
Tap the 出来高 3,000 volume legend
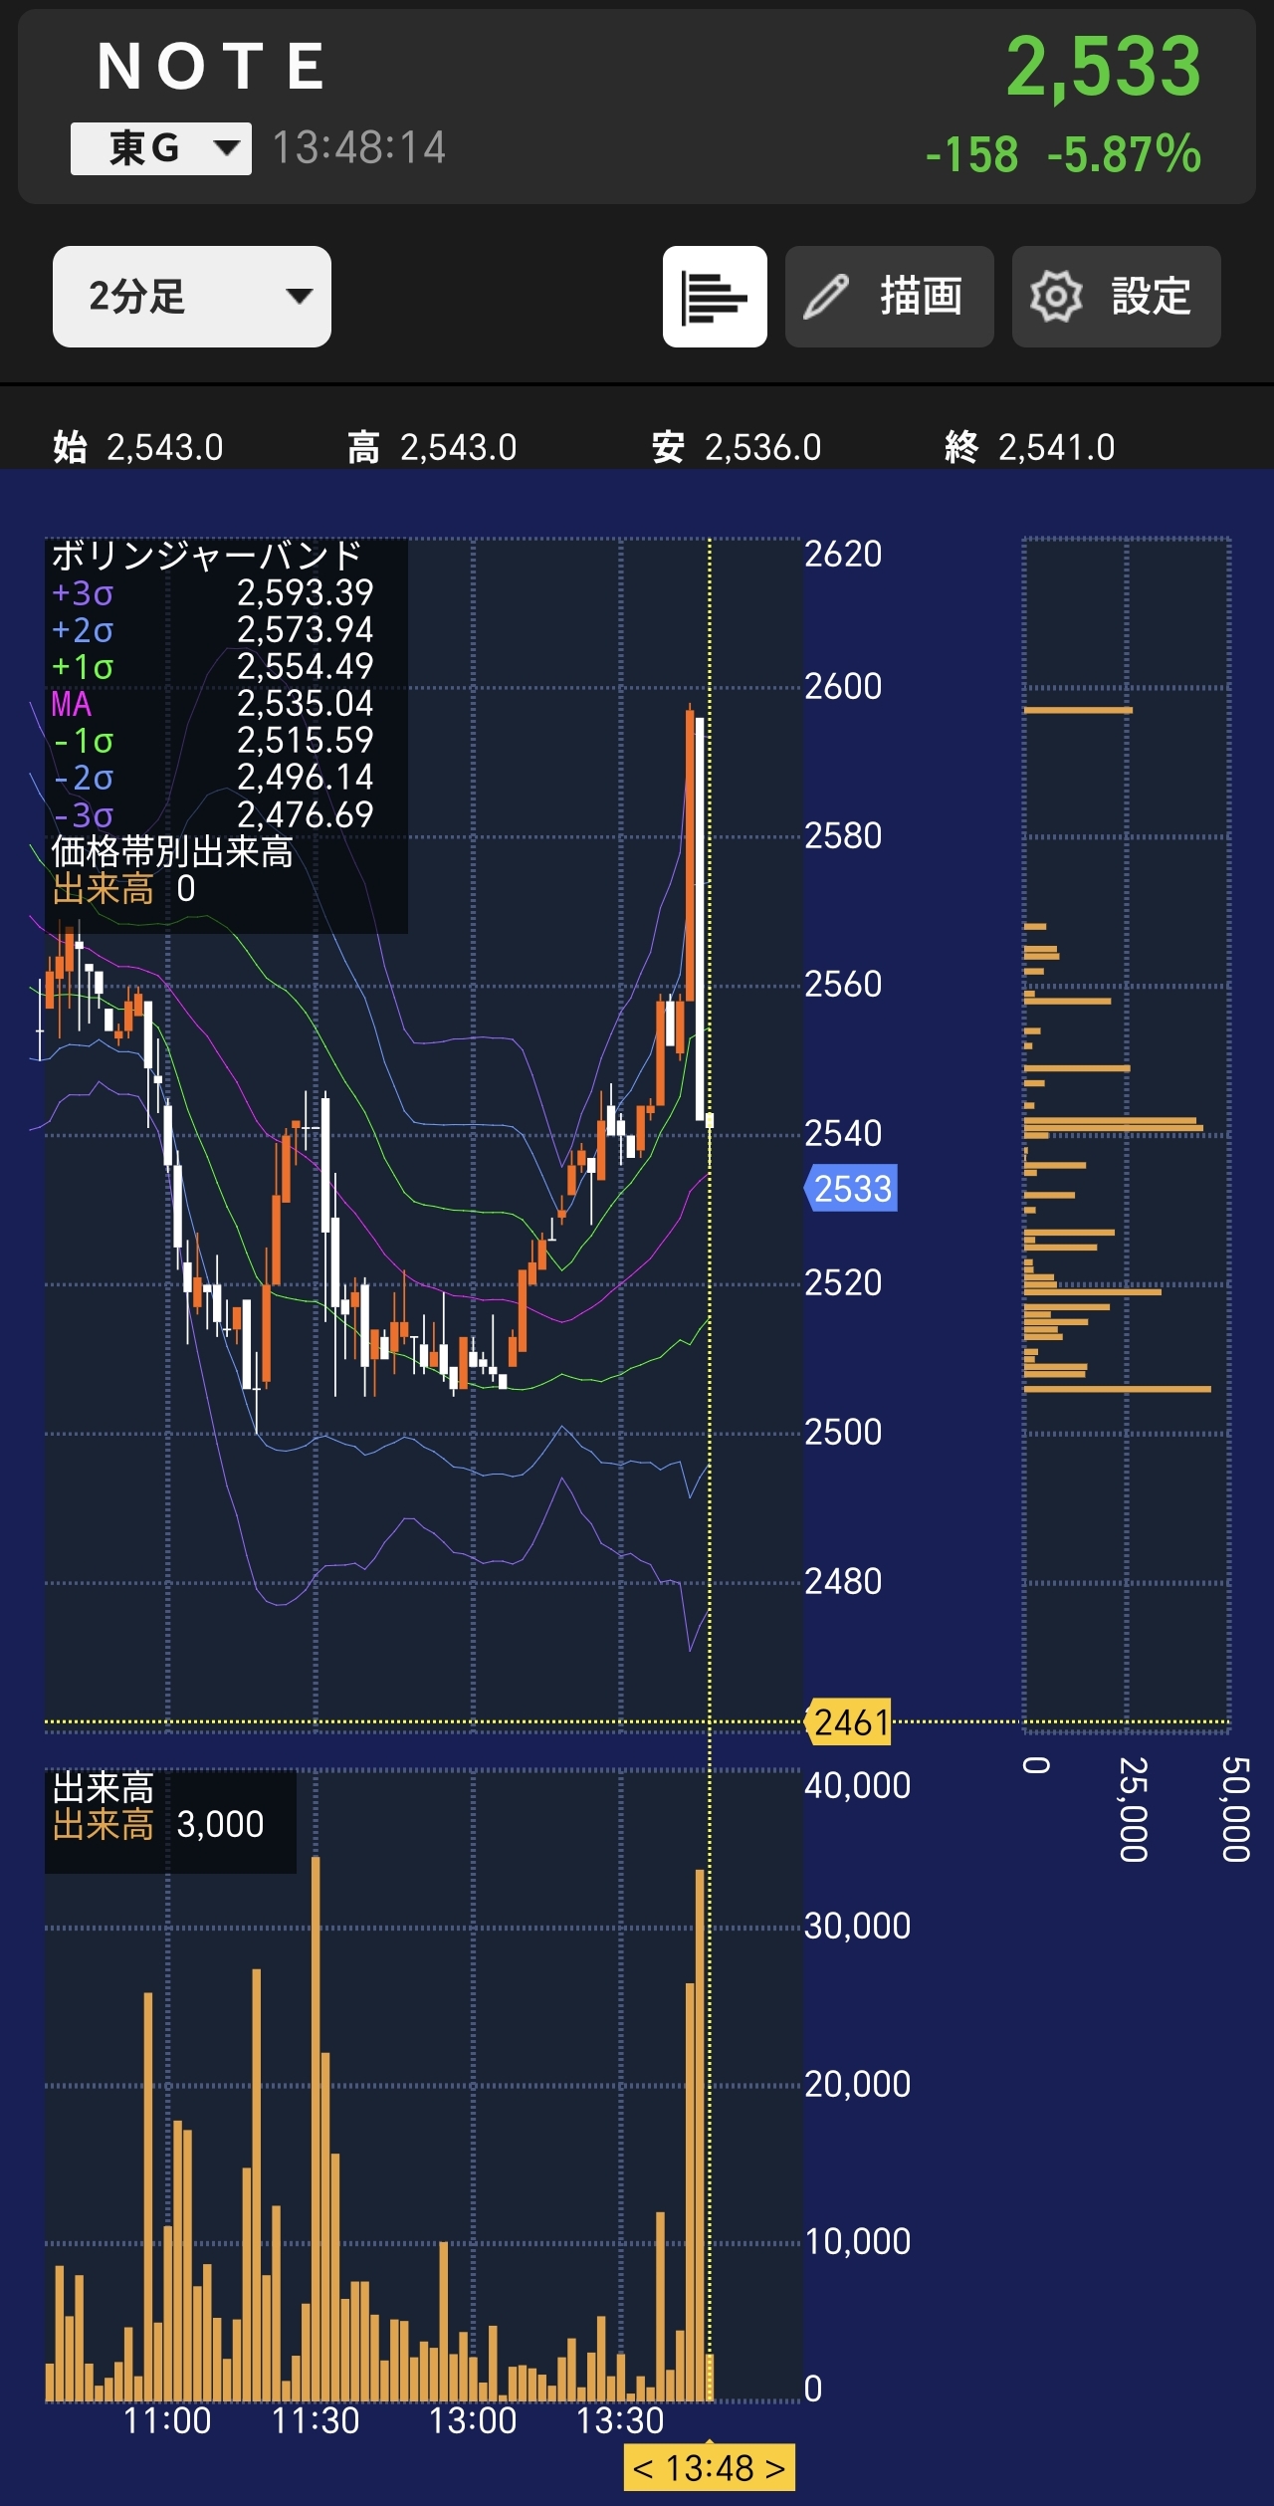pyautogui.click(x=159, y=1824)
